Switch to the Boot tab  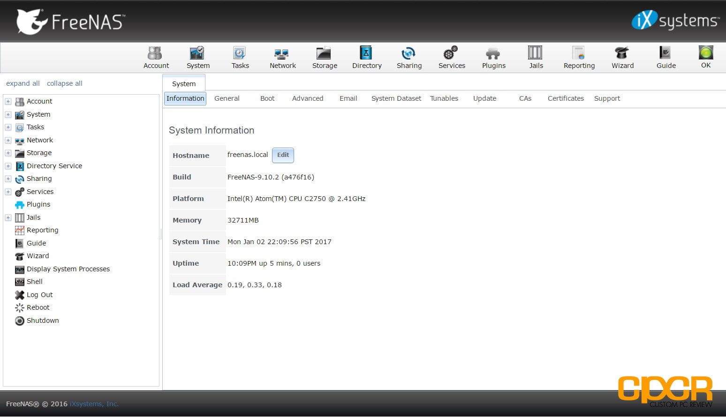(267, 98)
